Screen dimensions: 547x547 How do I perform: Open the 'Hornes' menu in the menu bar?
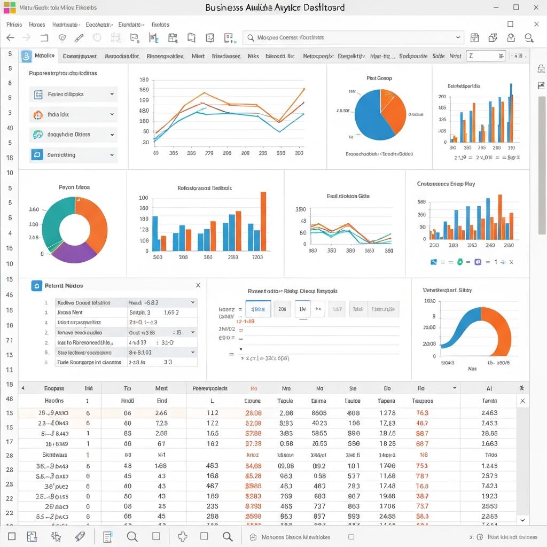click(37, 25)
